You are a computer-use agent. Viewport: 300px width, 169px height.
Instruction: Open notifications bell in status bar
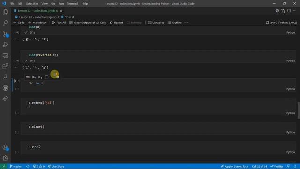pyautogui.click(x=295, y=166)
